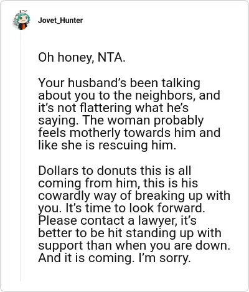
Task: Click the closing line "And it is coming. I'm sorry."
Action: point(115,258)
